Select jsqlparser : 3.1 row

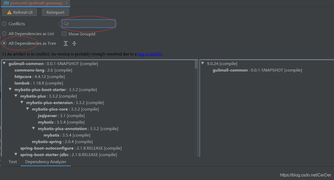61,115
